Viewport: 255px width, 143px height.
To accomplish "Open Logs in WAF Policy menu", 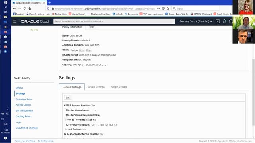I will tap(18, 122).
